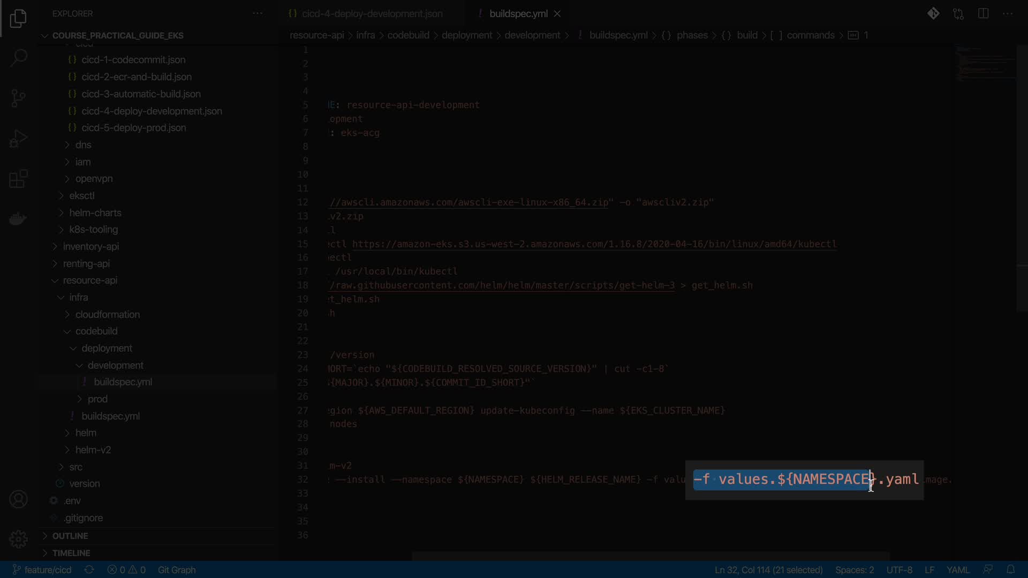Expand the OUTLINE section
This screenshot has height=578, width=1028.
[70, 536]
